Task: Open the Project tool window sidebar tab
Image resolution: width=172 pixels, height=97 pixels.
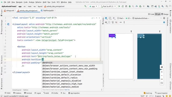Action: (x=2, y=13)
